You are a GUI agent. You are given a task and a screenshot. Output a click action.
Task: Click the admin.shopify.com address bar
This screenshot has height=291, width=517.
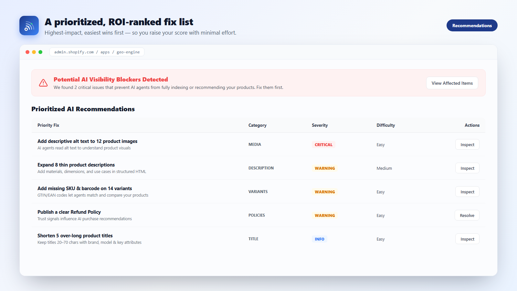tap(97, 52)
